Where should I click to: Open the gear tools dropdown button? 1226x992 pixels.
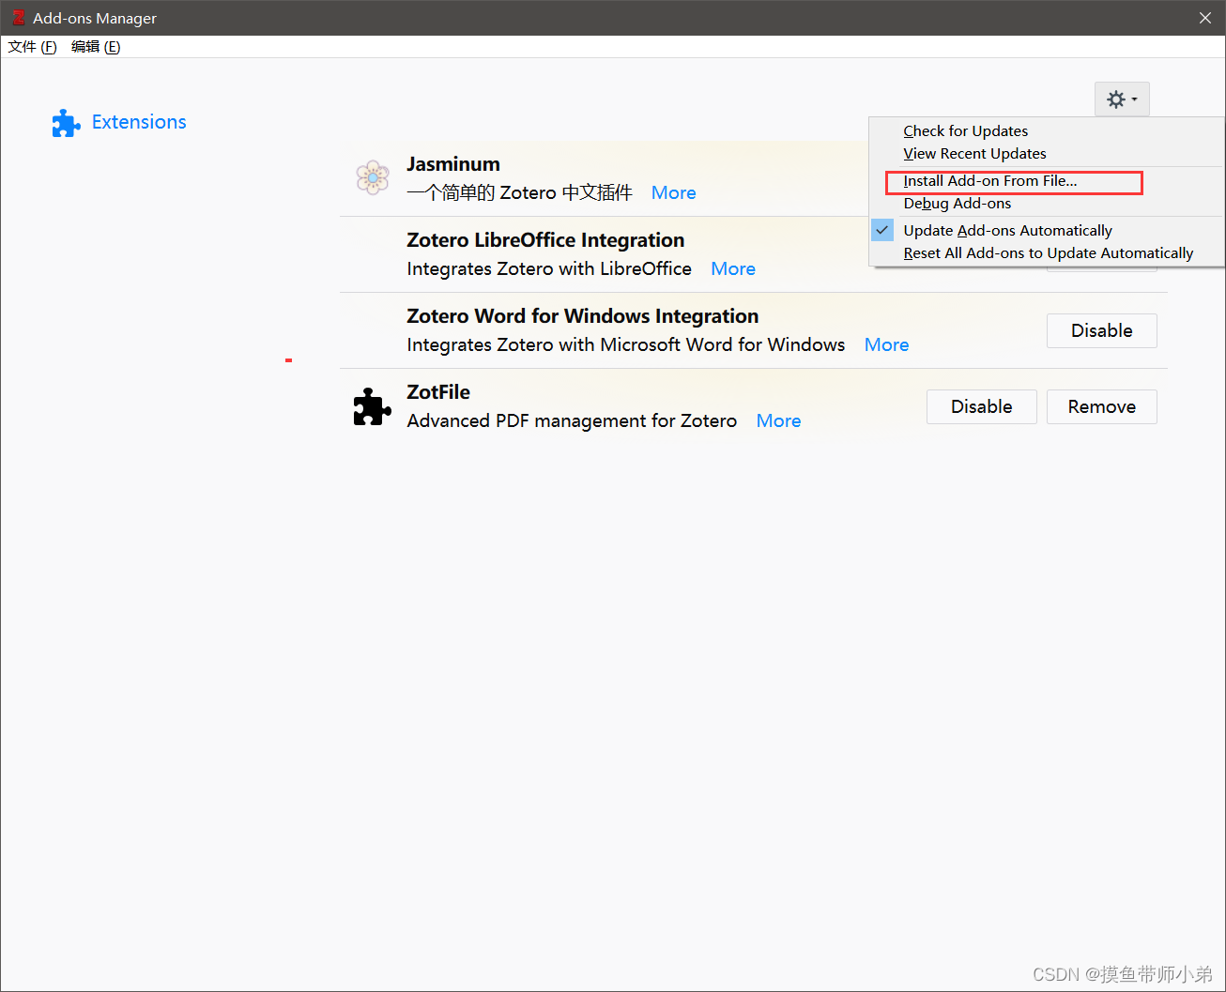tap(1122, 99)
